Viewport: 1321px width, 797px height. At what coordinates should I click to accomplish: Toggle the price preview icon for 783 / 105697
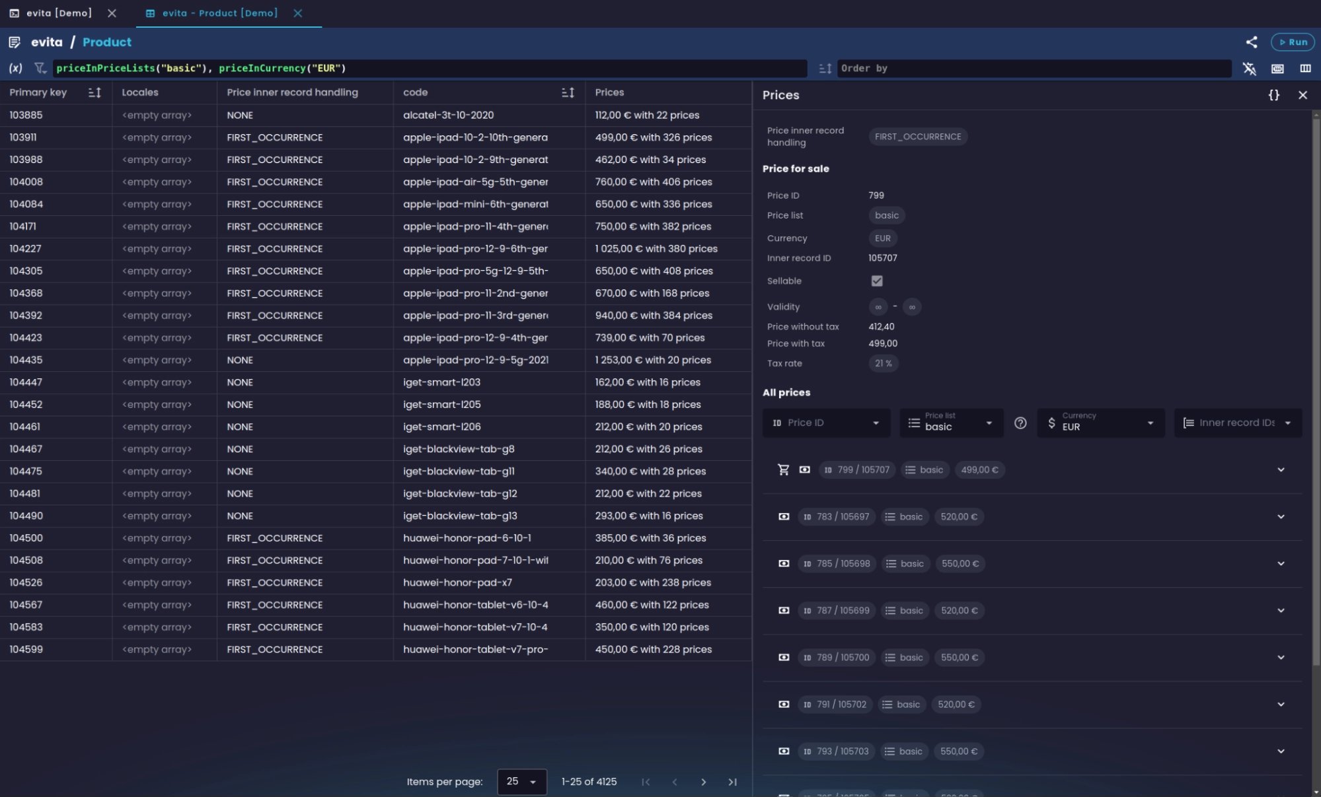click(784, 517)
